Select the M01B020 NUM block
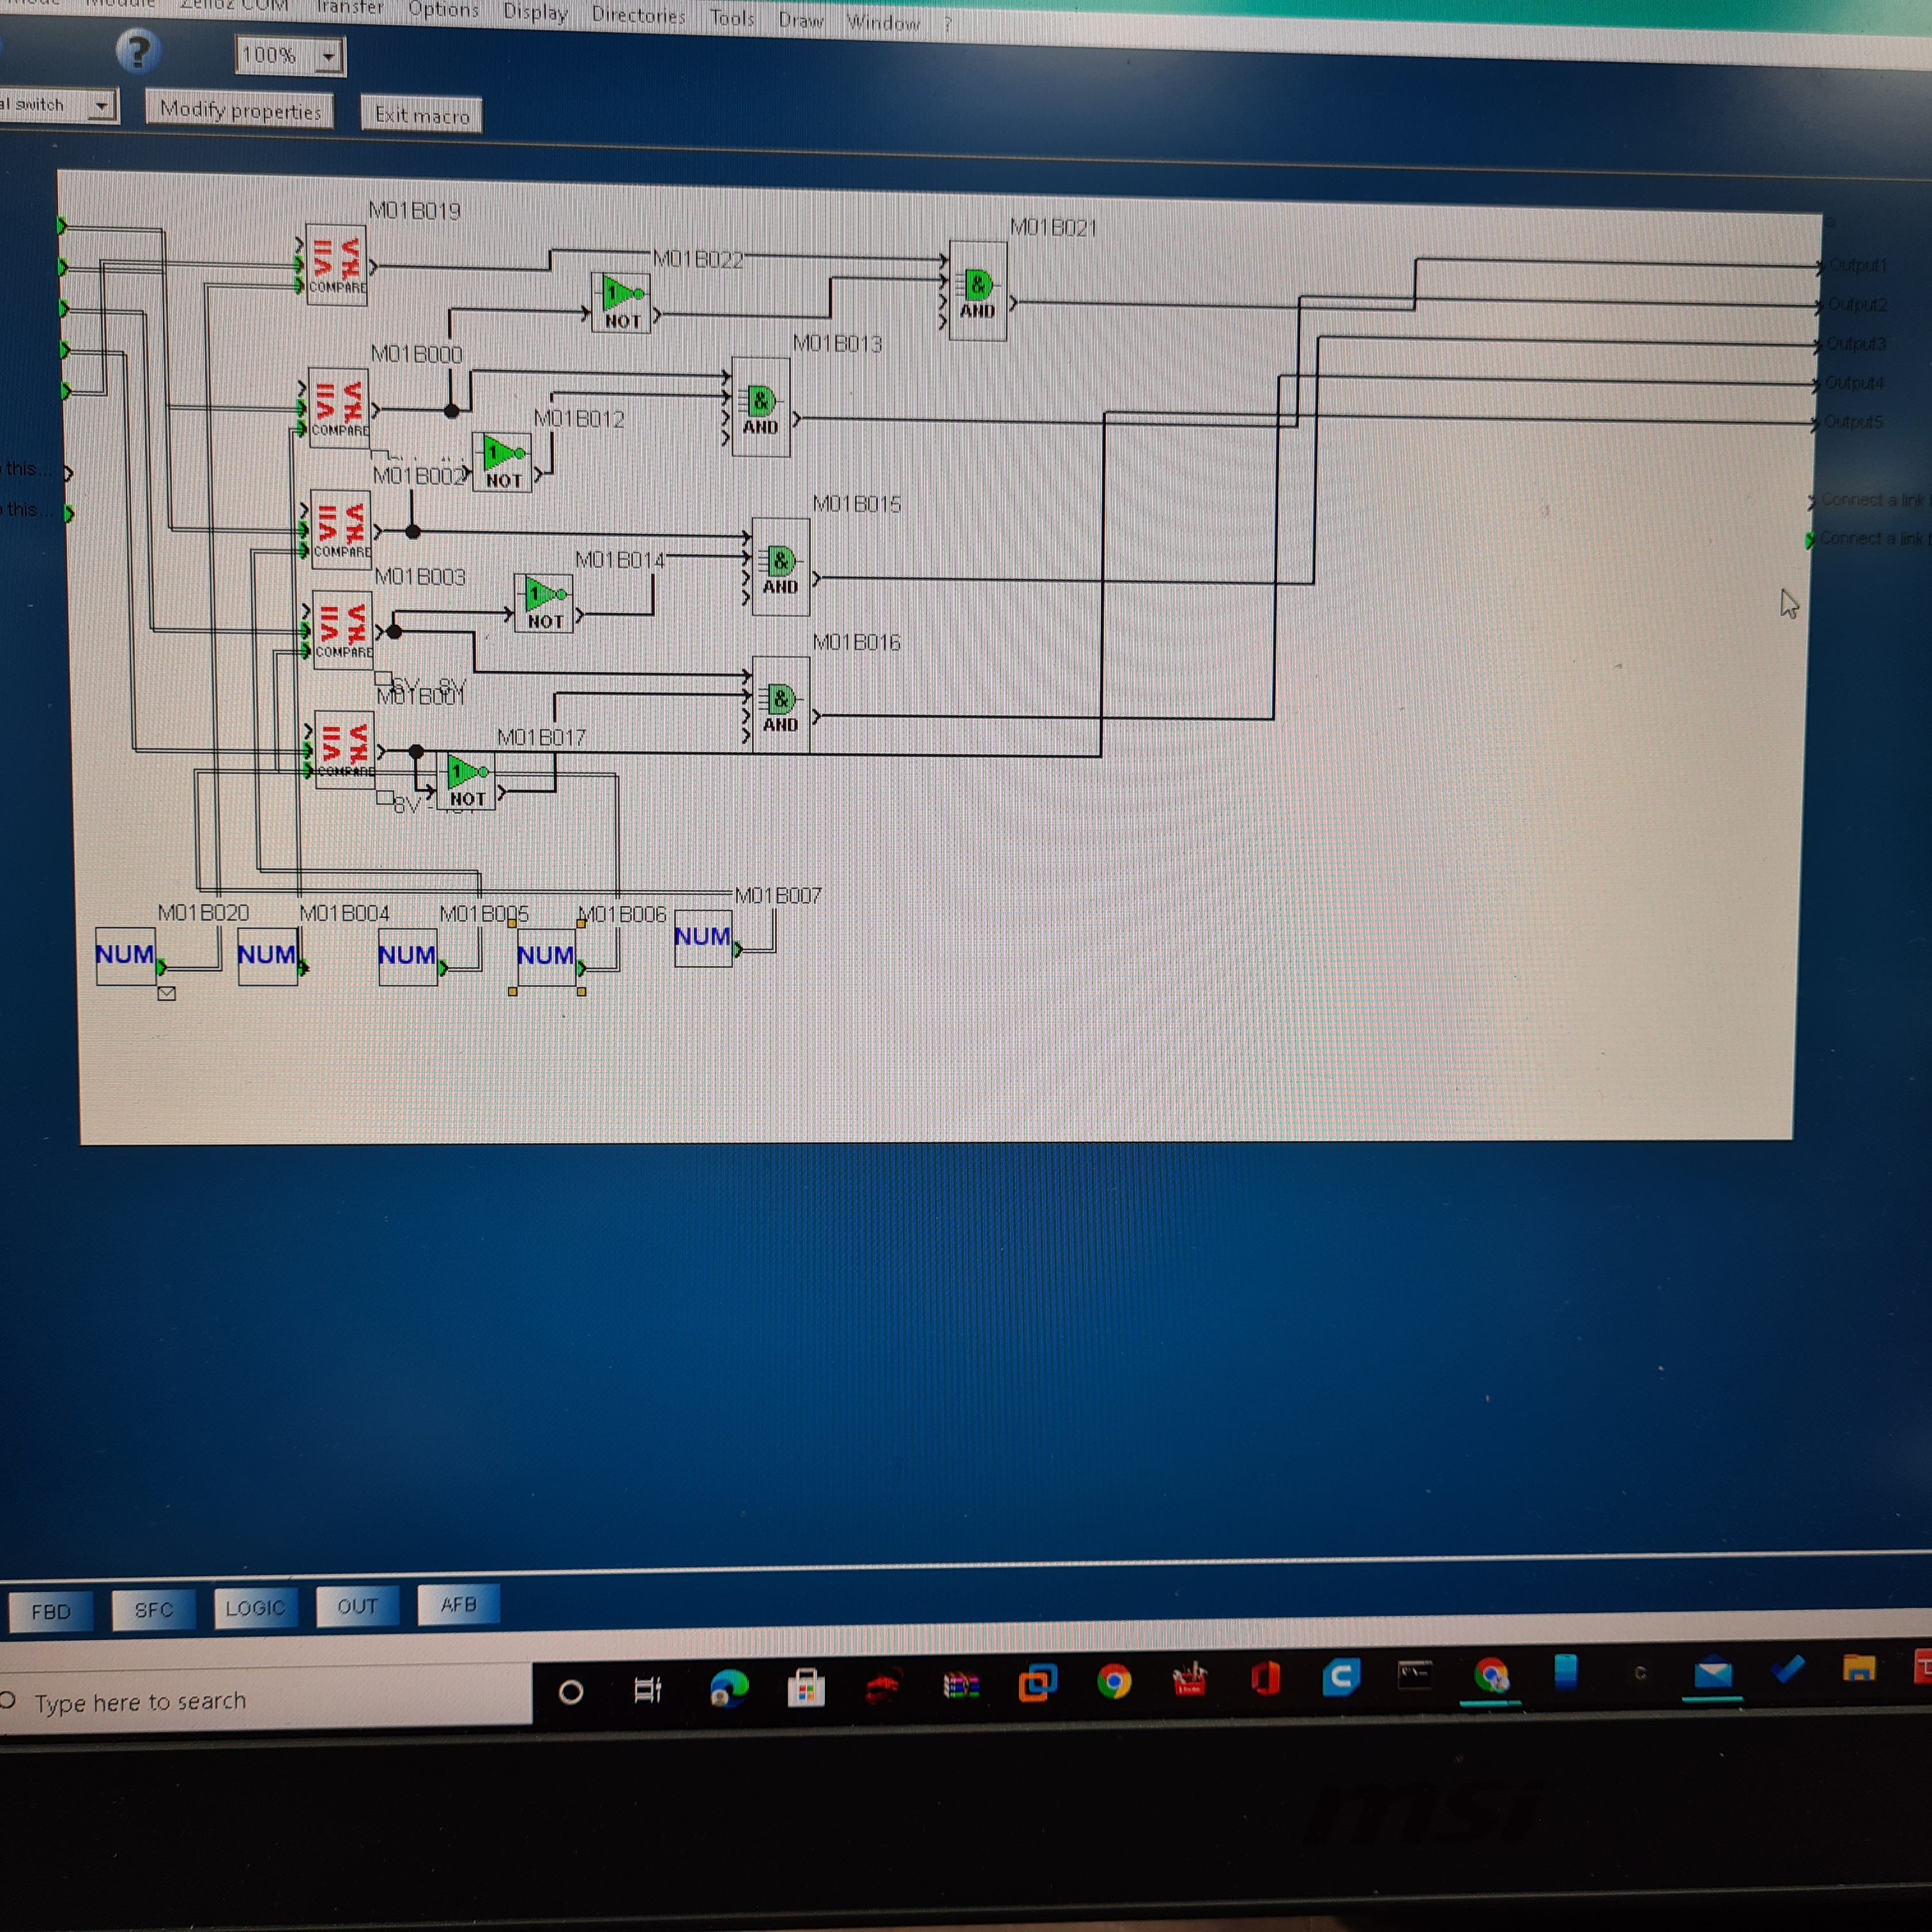1932x1932 pixels. pos(125,956)
